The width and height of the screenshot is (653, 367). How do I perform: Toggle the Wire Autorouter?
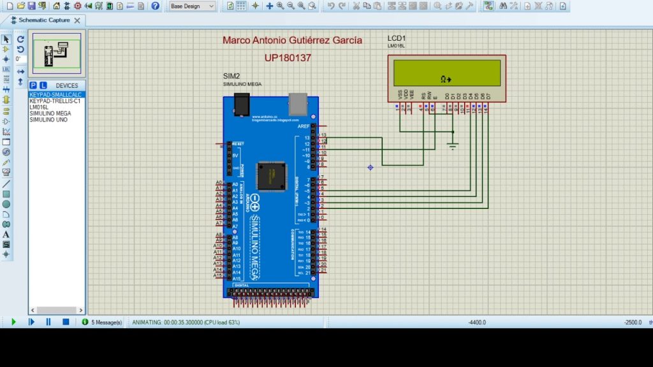pyautogui.click(x=488, y=6)
